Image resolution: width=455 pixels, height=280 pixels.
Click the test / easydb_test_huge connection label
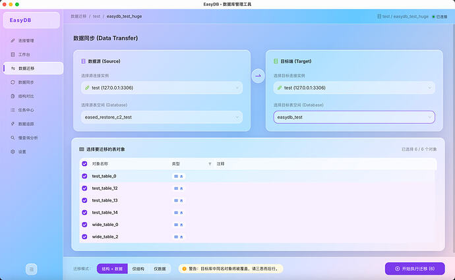406,16
